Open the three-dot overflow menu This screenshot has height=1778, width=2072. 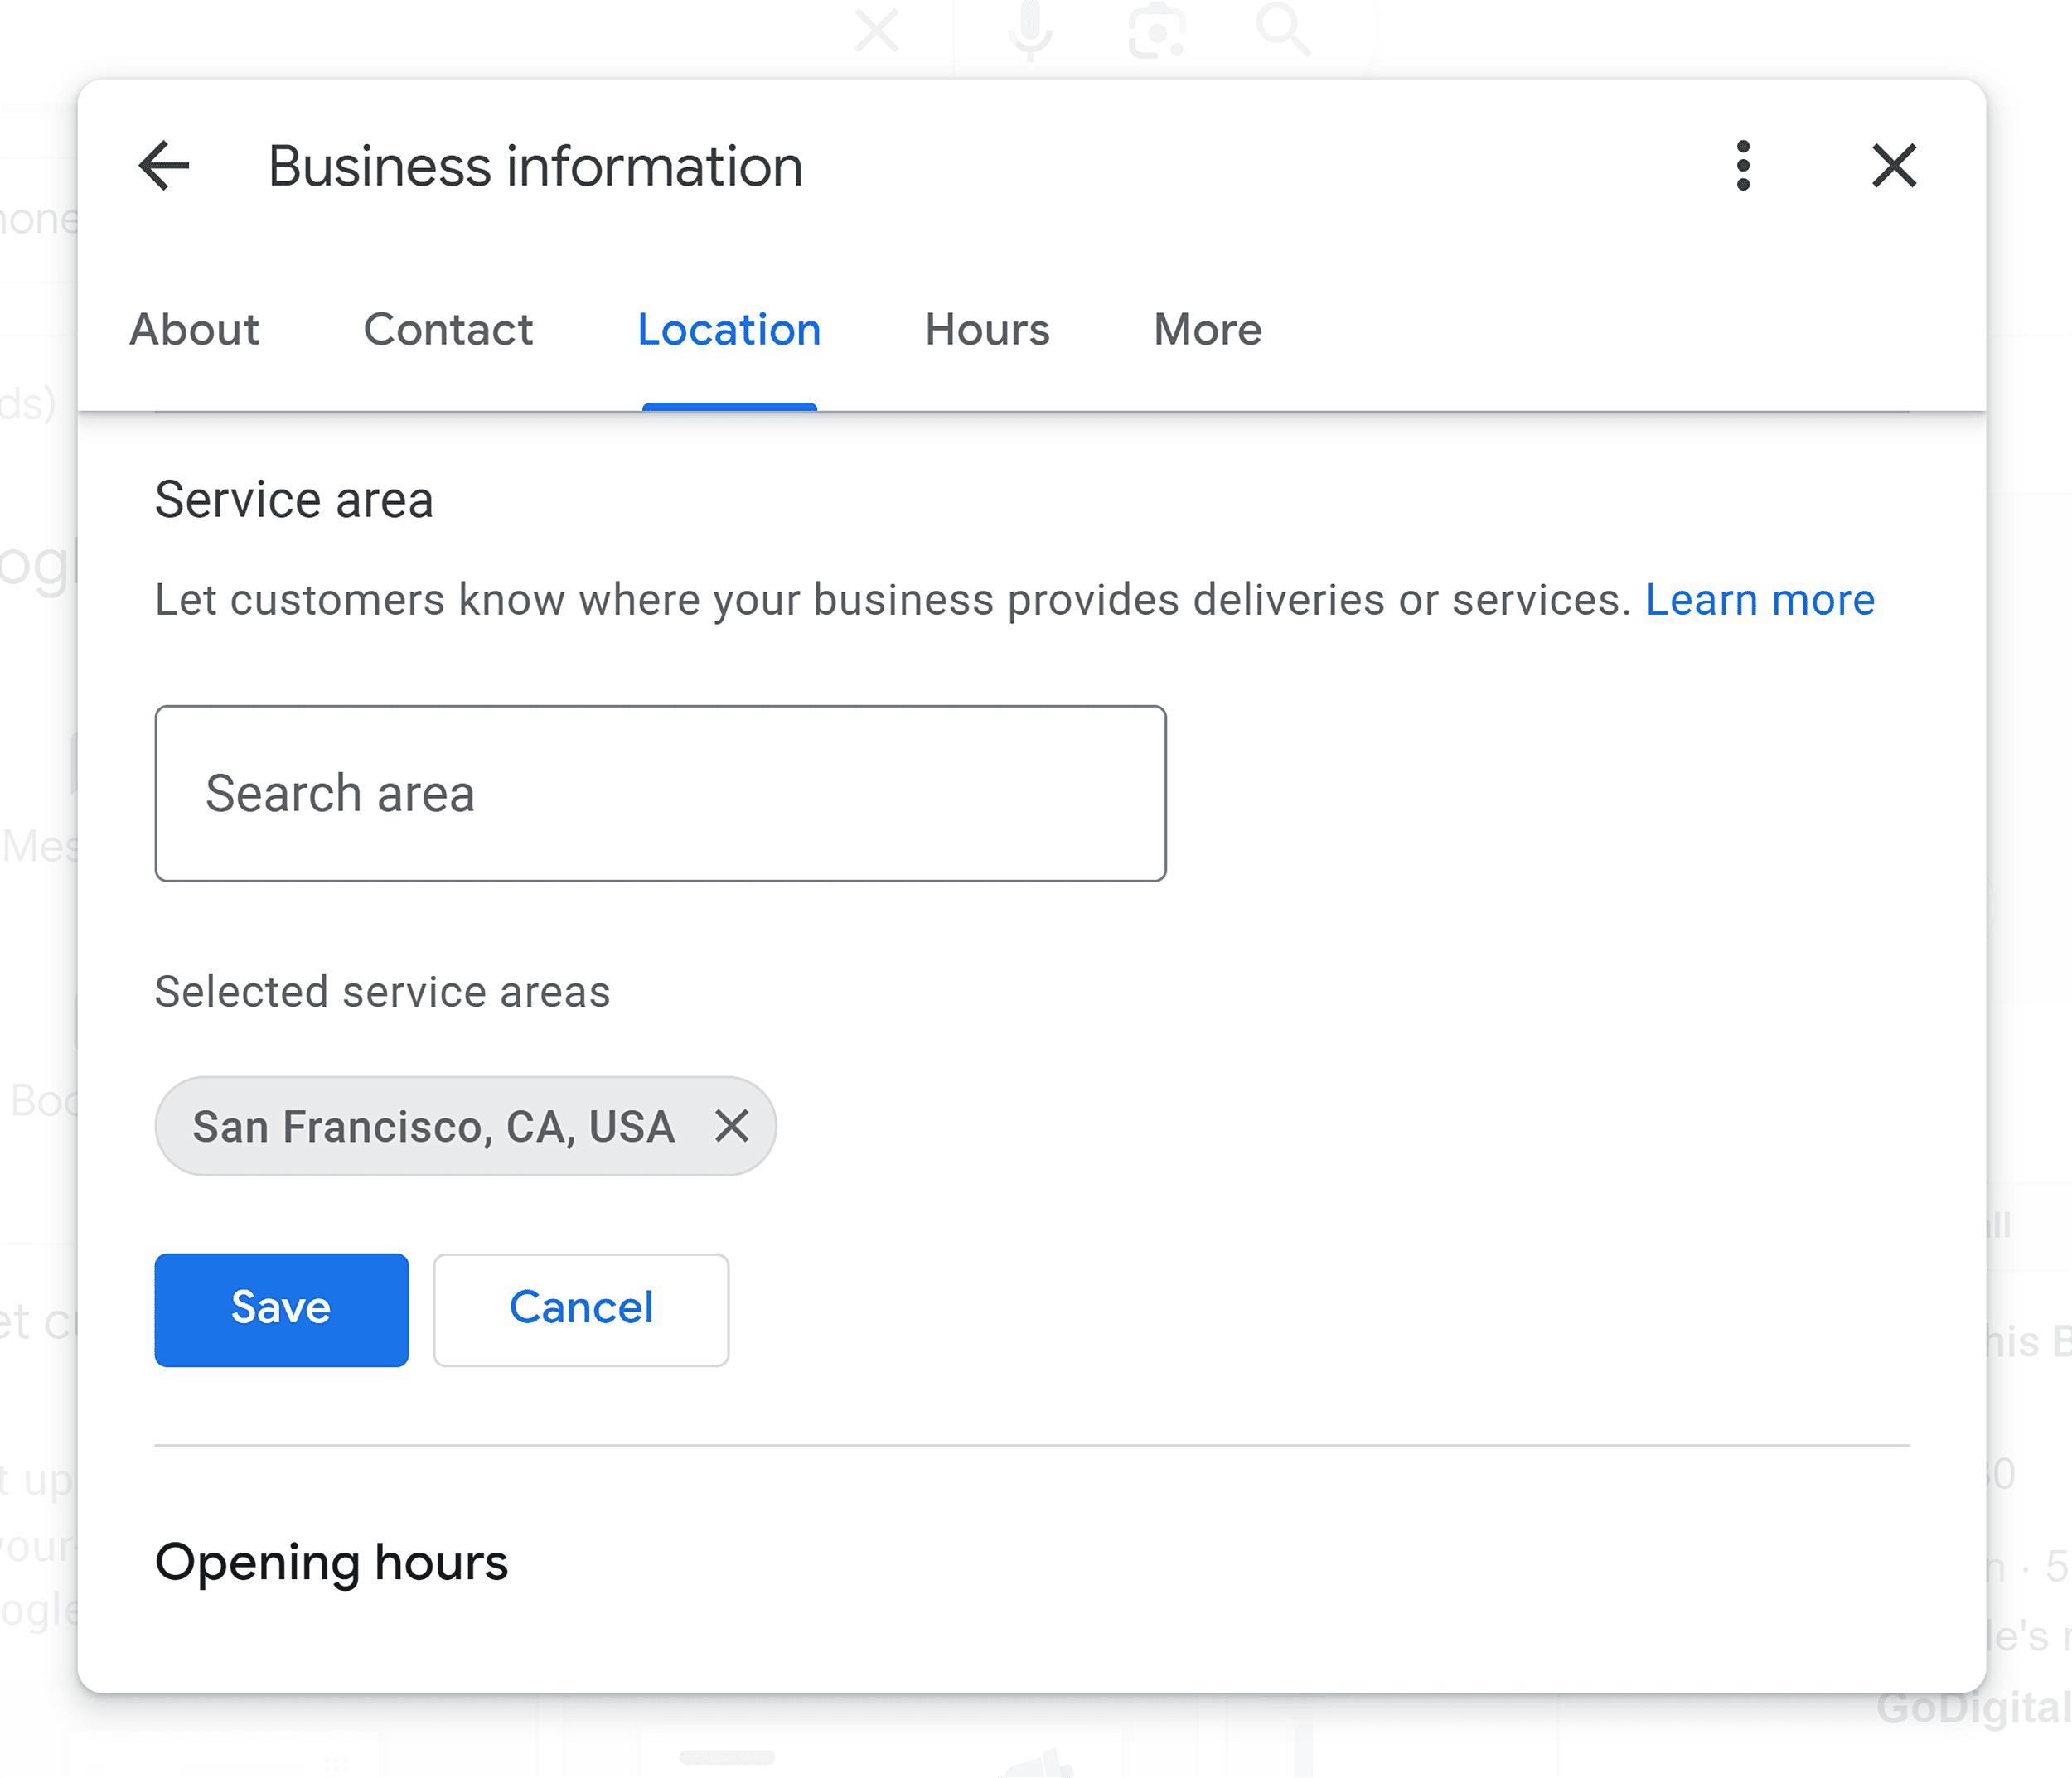pos(1742,166)
